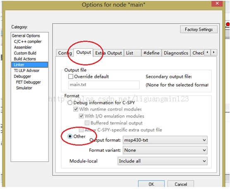This screenshot has width=230, height=189.
Task: Select FET Debugger category
Action: pos(29,82)
